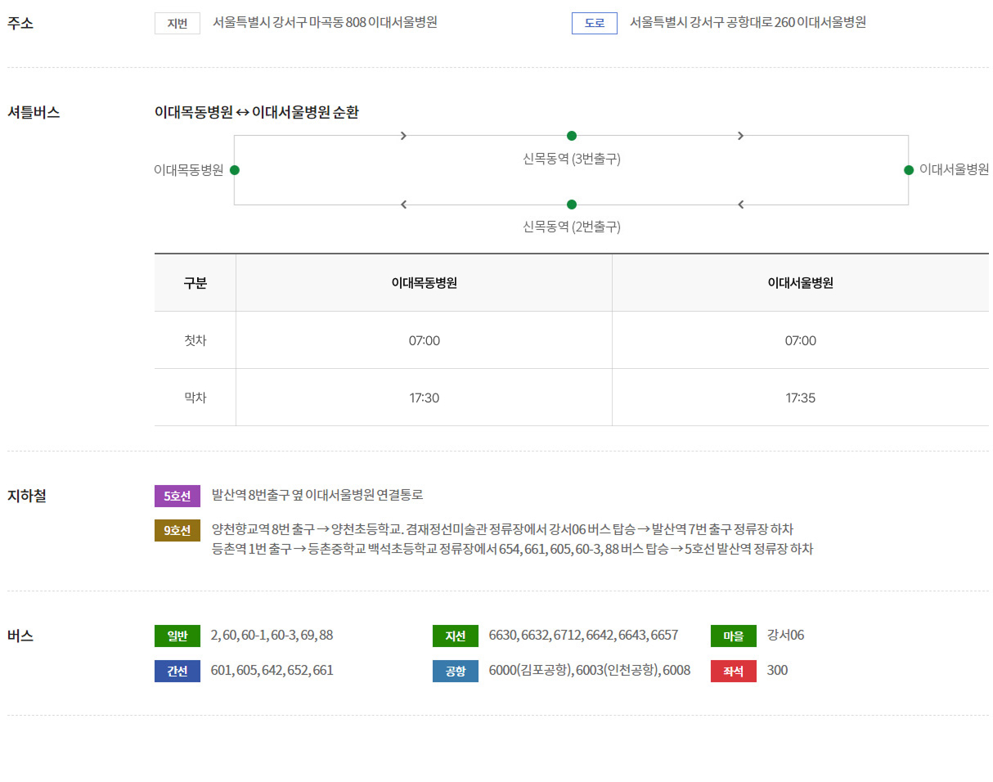Click the green dot at 이대서울병원 stop
Image resolution: width=993 pixels, height=782 pixels.
tap(909, 170)
